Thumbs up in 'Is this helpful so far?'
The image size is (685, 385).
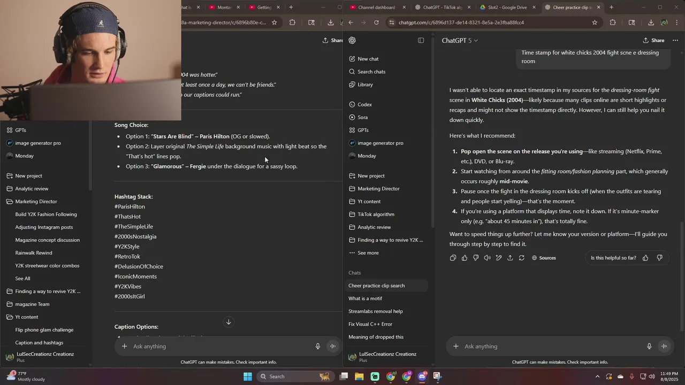pos(645,258)
